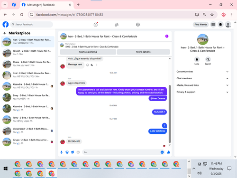This screenshot has width=237, height=178.
Task: Open Ivan chat in Marketplace list
Action: pos(28,42)
